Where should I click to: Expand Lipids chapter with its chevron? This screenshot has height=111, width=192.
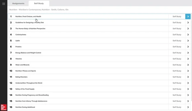click(188, 41)
